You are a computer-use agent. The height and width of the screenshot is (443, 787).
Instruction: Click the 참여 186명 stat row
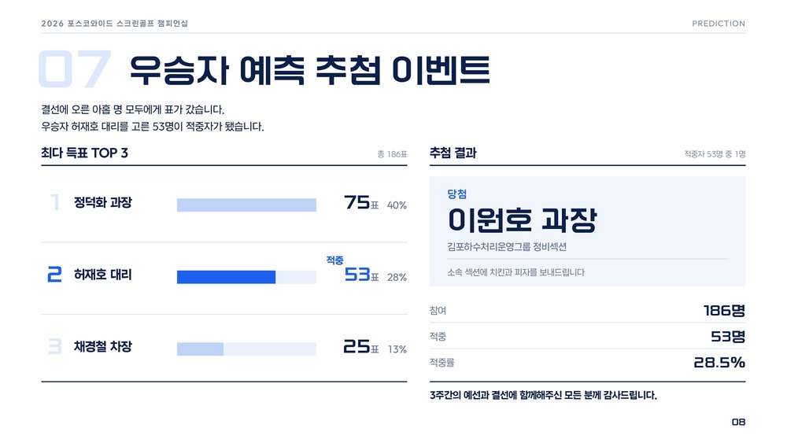(587, 310)
